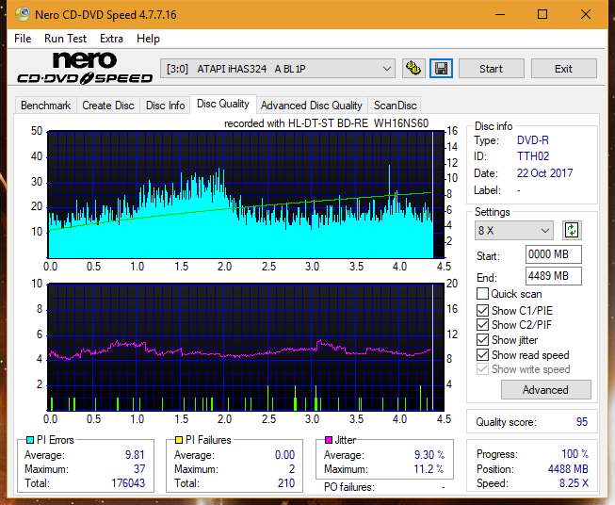Uncheck Show C1/PIE option
The width and height of the screenshot is (615, 505).
tap(482, 310)
